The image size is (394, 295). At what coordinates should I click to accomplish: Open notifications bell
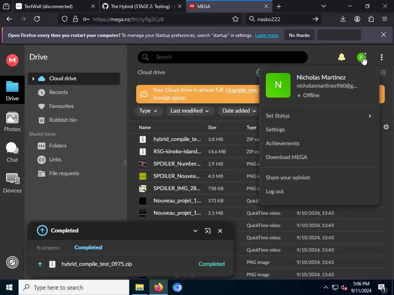[x=342, y=57]
